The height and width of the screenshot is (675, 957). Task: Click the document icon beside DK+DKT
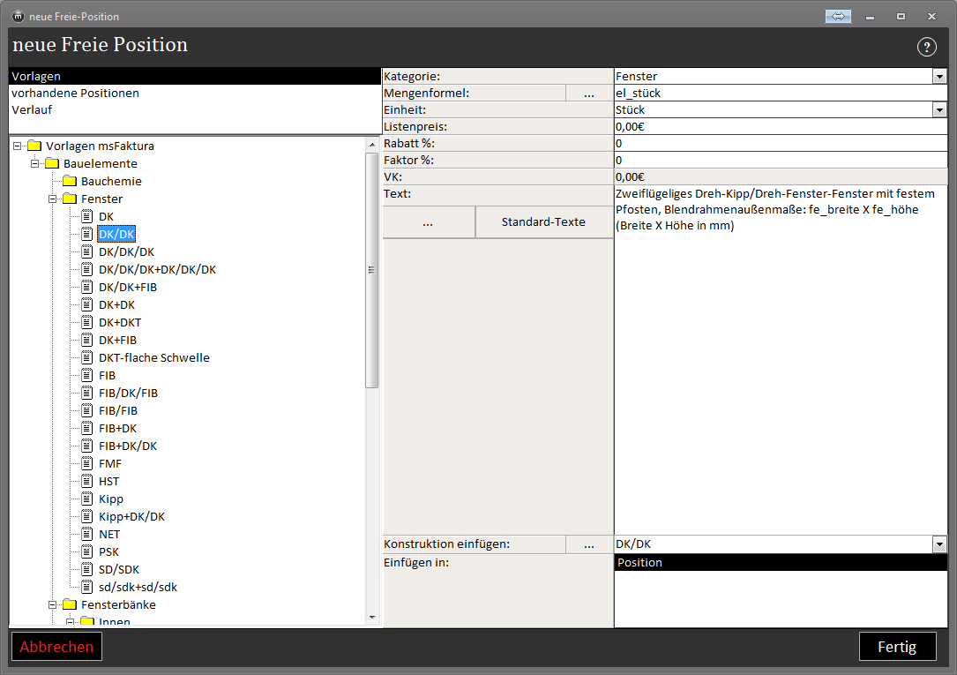(x=87, y=322)
